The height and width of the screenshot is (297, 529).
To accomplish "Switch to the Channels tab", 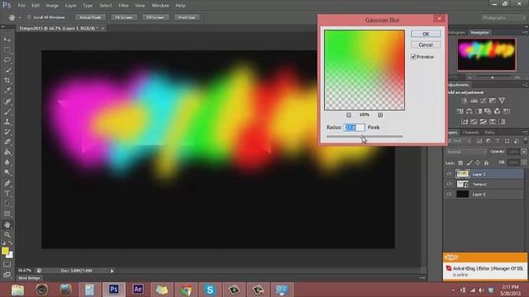I will 470,133.
